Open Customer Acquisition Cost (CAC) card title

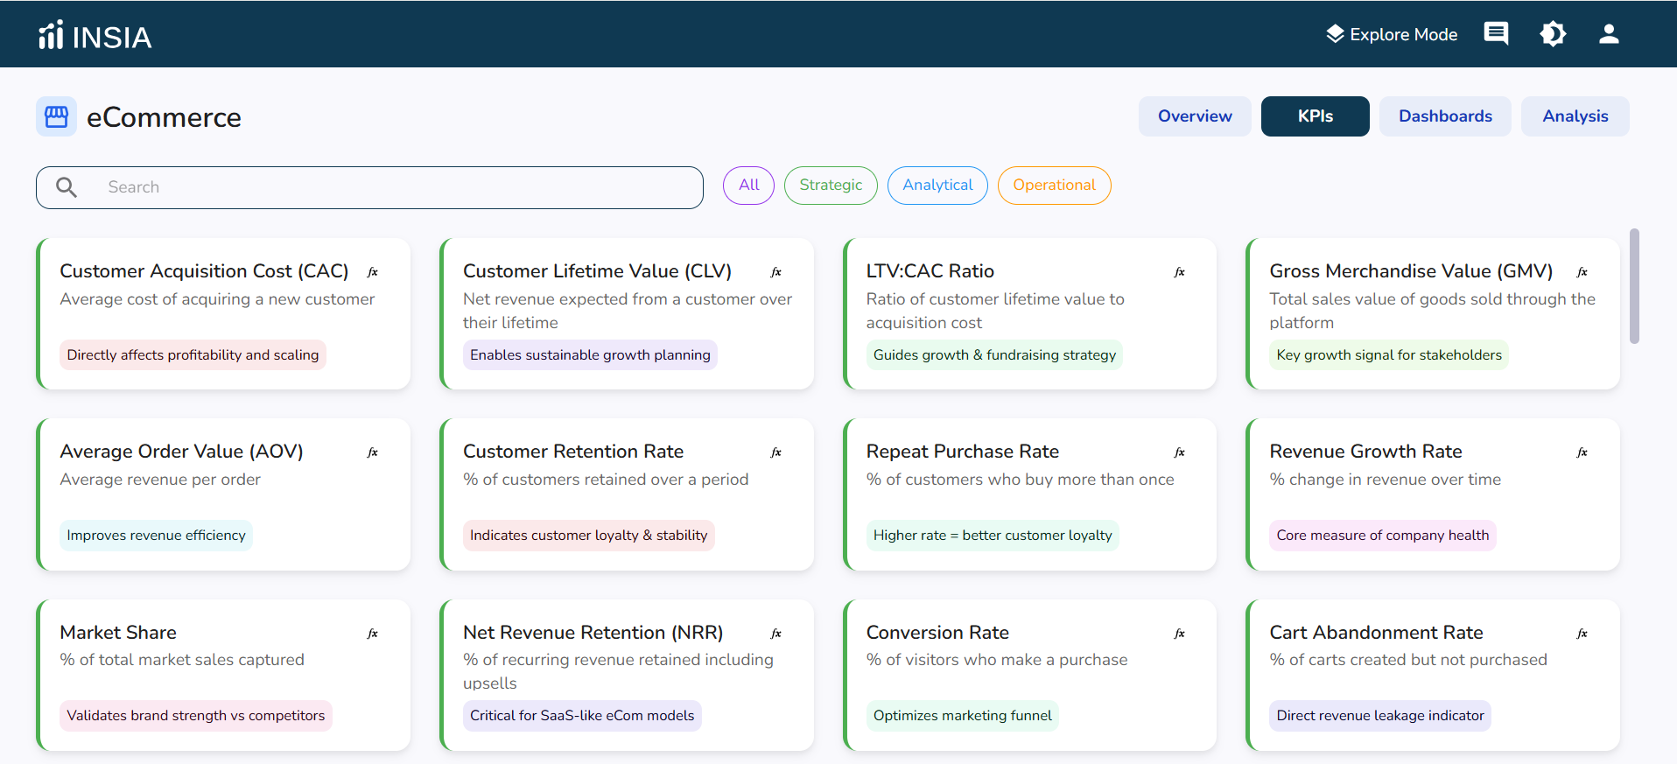pyautogui.click(x=204, y=271)
